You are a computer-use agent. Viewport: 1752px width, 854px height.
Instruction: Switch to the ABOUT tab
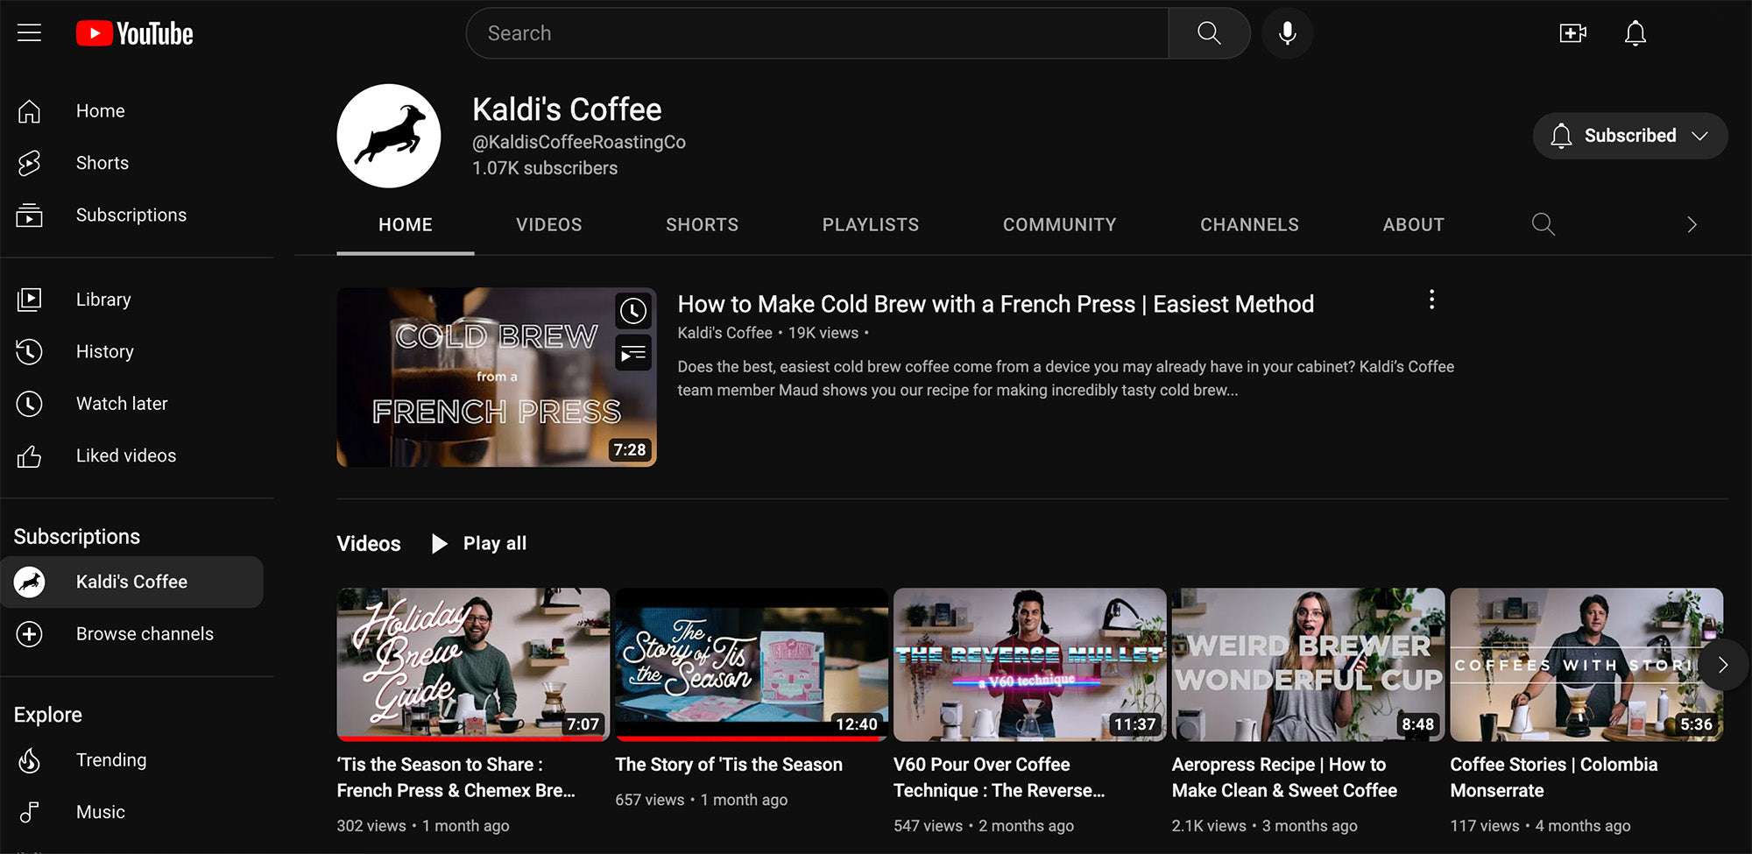[x=1413, y=225]
